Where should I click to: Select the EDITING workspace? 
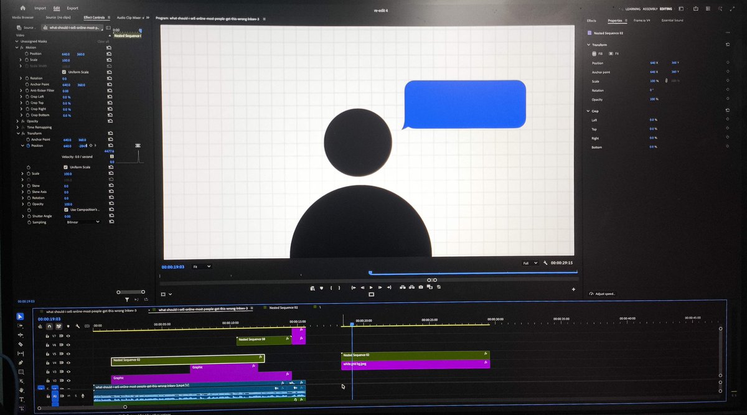(x=666, y=9)
